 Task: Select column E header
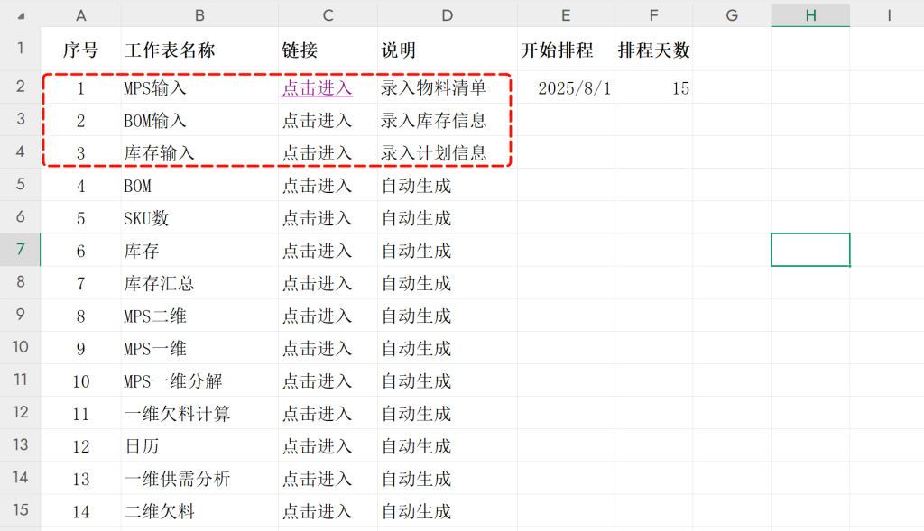coord(566,15)
